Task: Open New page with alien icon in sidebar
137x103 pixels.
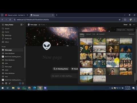Action: (12, 50)
